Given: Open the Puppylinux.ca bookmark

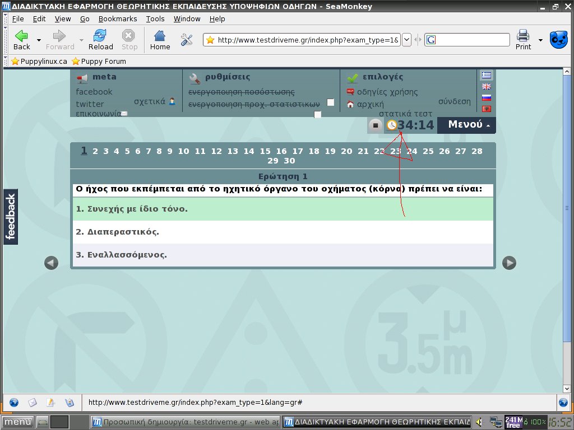Looking at the screenshot, I should click(x=39, y=61).
